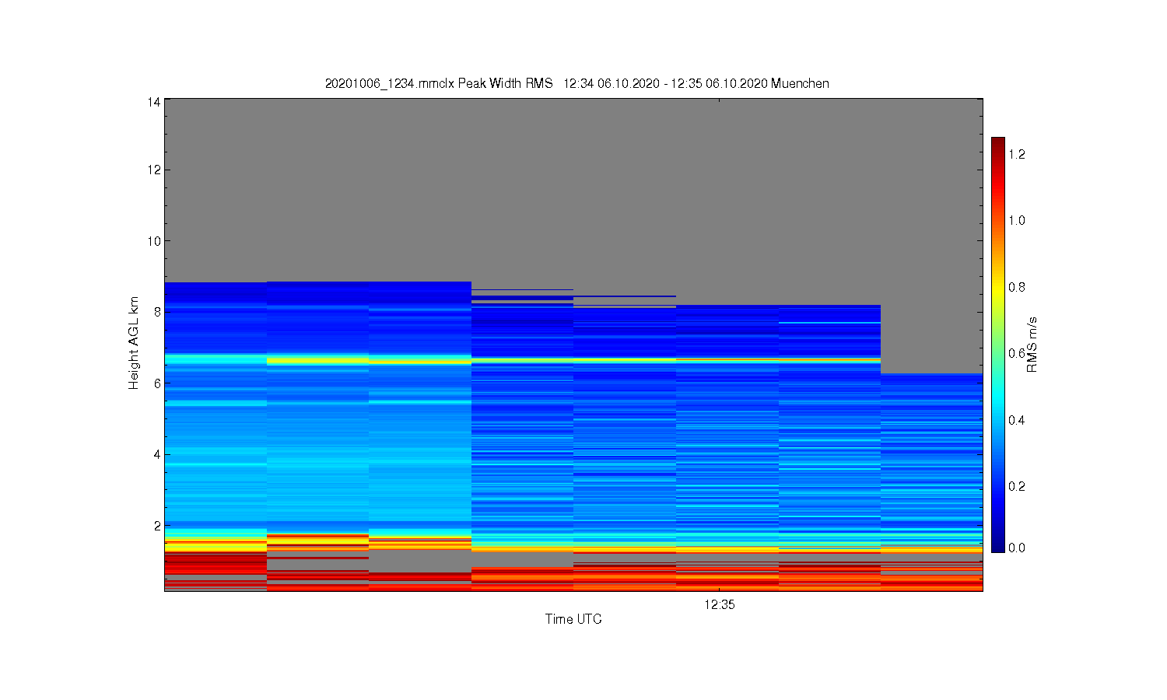Viewport: 1167px width, 700px height.
Task: Click the 0.8 colorbar tick label
Action: click(1017, 287)
